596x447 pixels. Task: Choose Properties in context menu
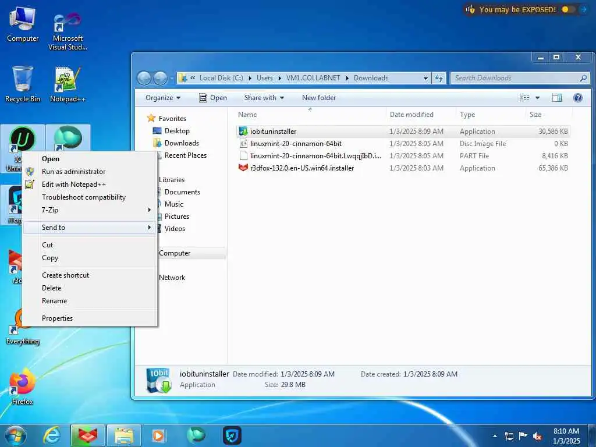tap(89, 318)
